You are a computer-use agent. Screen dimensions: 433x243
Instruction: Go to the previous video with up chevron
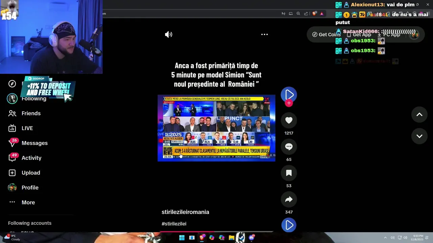tap(419, 115)
